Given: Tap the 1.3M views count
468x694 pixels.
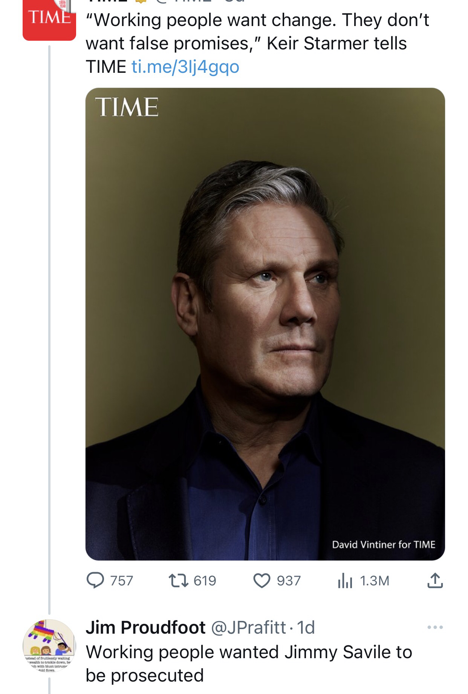Looking at the screenshot, I should [x=375, y=580].
